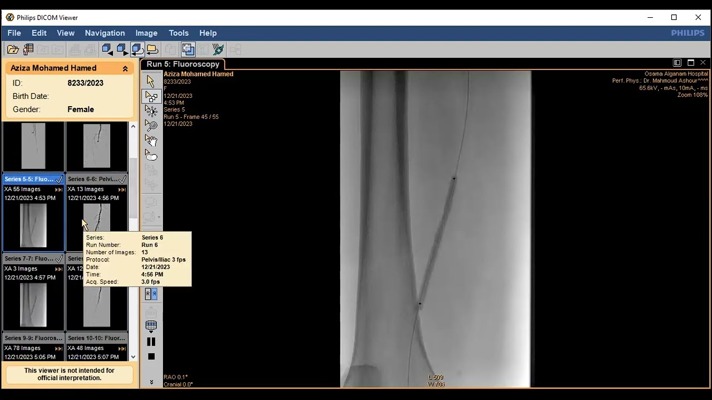The width and height of the screenshot is (712, 400).
Task: Click the Zoom 108% overlay text
Action: click(693, 95)
